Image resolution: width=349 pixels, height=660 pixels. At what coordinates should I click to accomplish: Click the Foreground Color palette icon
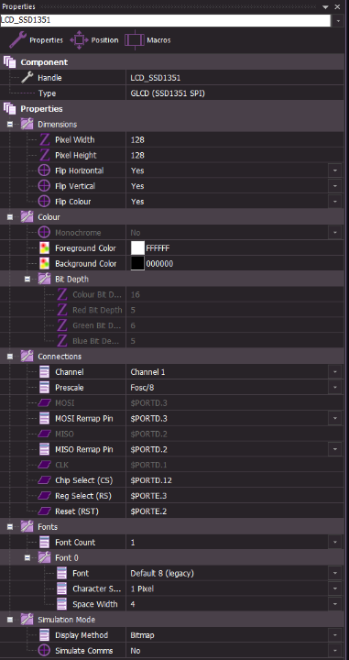tap(44, 247)
